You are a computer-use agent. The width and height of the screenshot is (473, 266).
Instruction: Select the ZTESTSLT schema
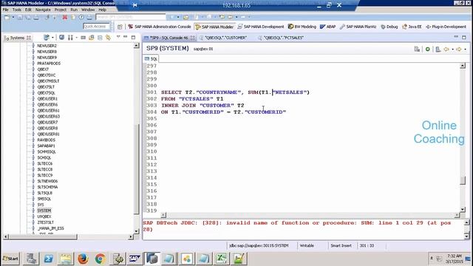click(x=46, y=222)
